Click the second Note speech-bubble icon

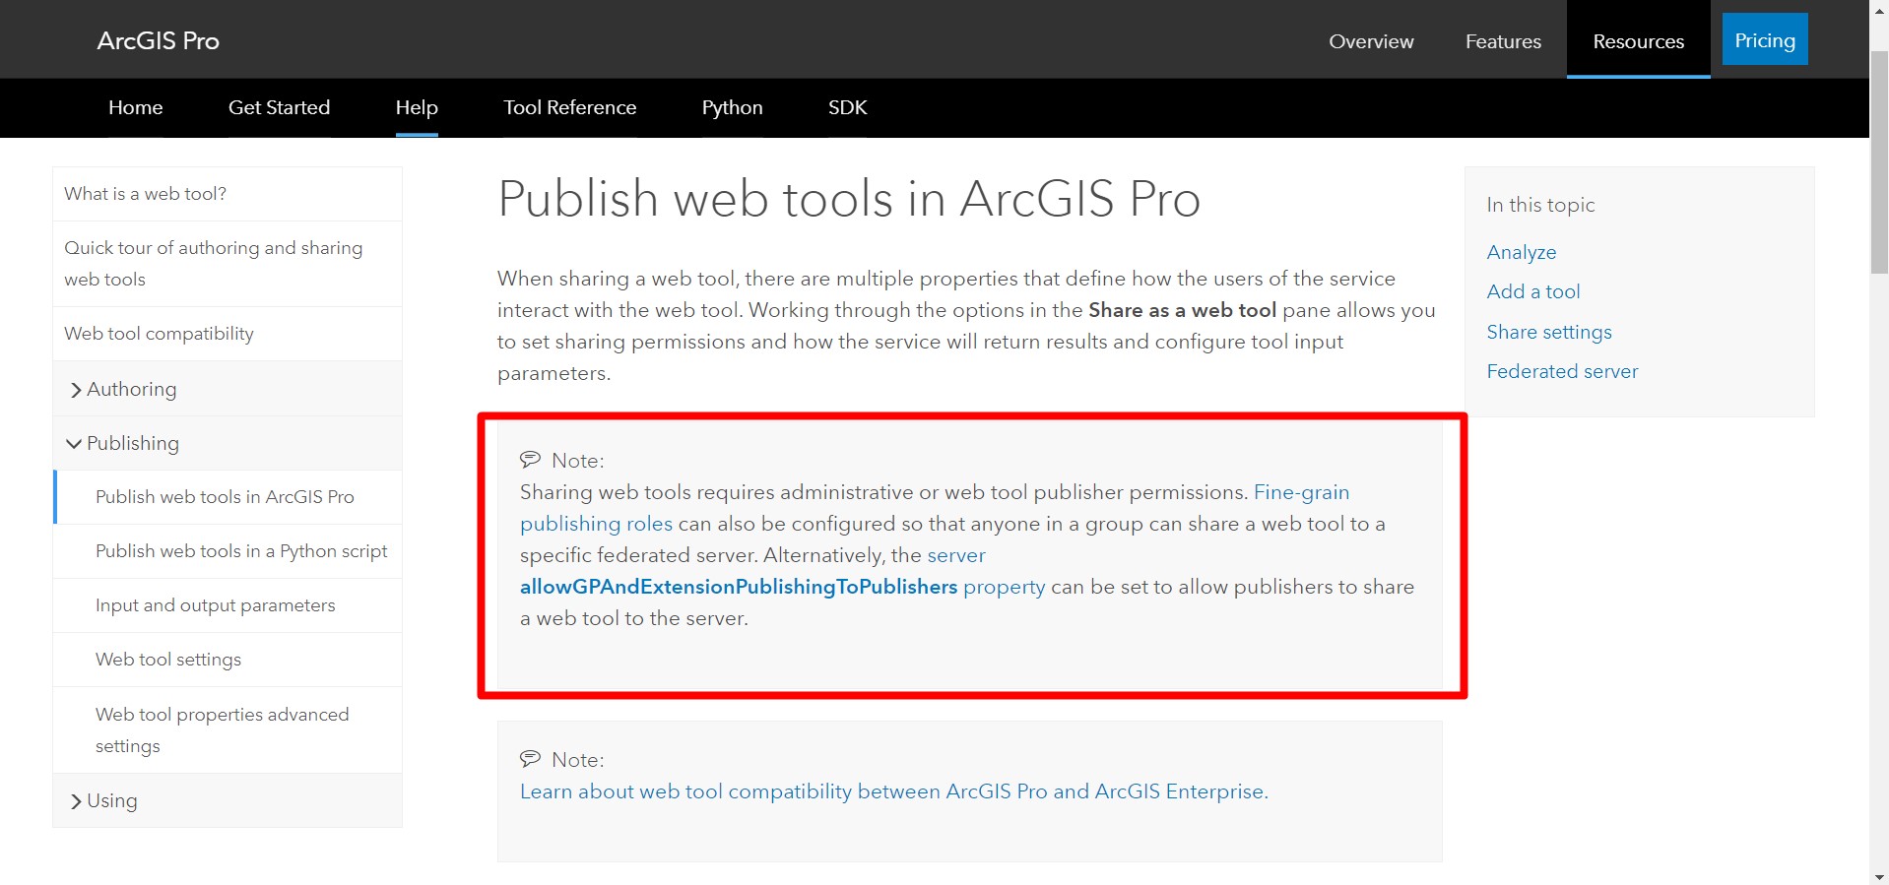[530, 758]
